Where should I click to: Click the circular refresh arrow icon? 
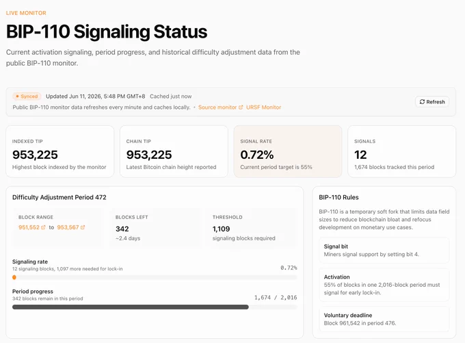pyautogui.click(x=422, y=102)
